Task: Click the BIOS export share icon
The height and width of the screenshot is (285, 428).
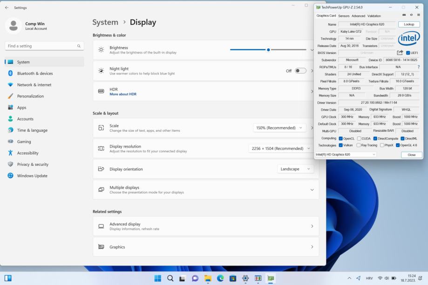Action: [x=400, y=53]
